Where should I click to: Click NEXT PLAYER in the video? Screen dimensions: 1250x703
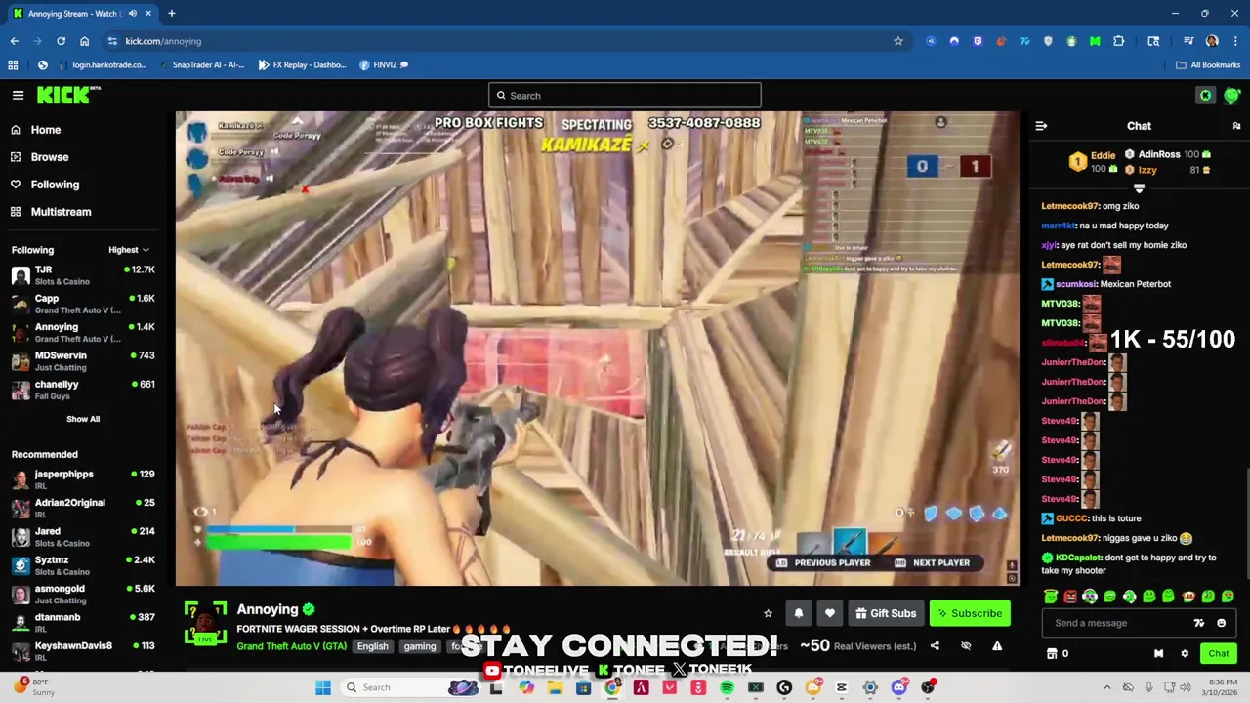coord(933,562)
